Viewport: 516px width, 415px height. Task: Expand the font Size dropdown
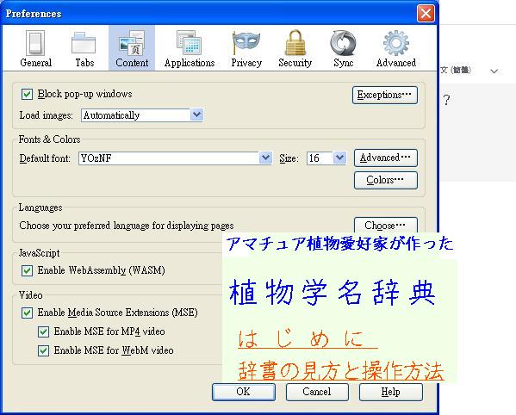click(x=326, y=158)
